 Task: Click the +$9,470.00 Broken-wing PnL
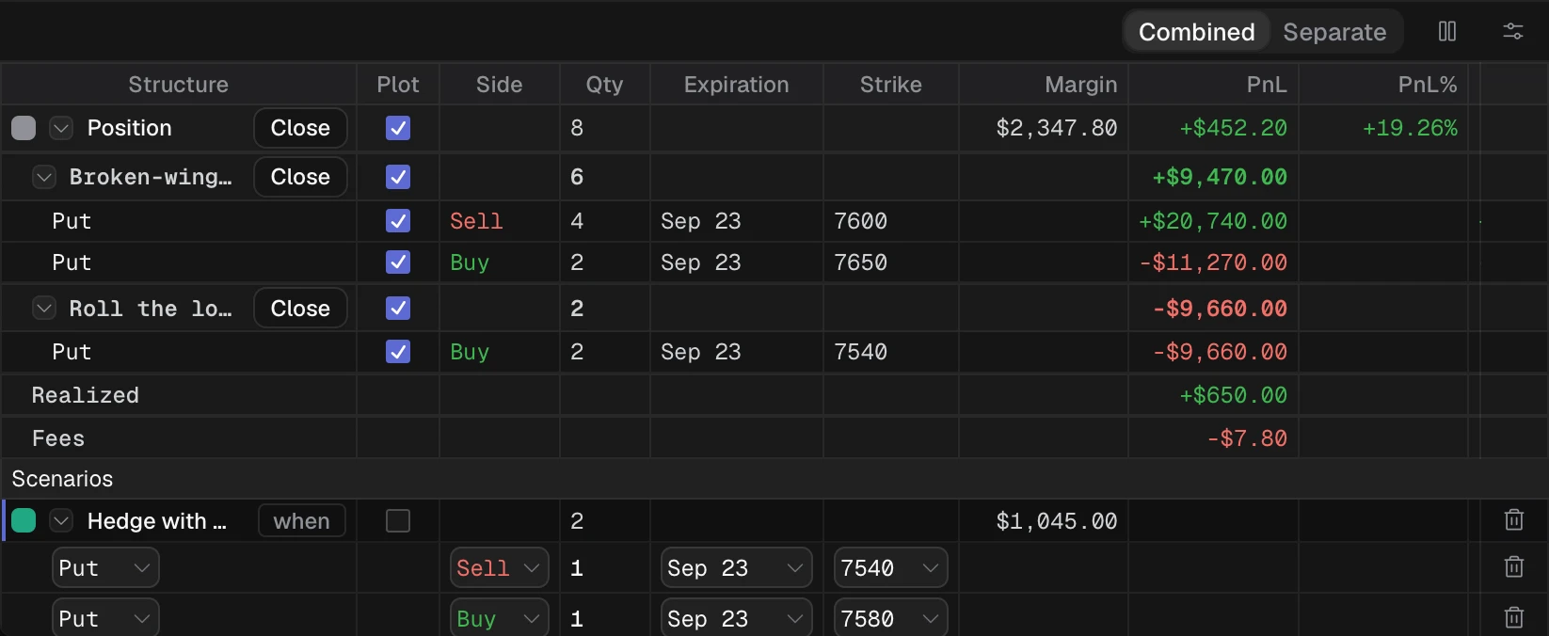tap(1219, 177)
